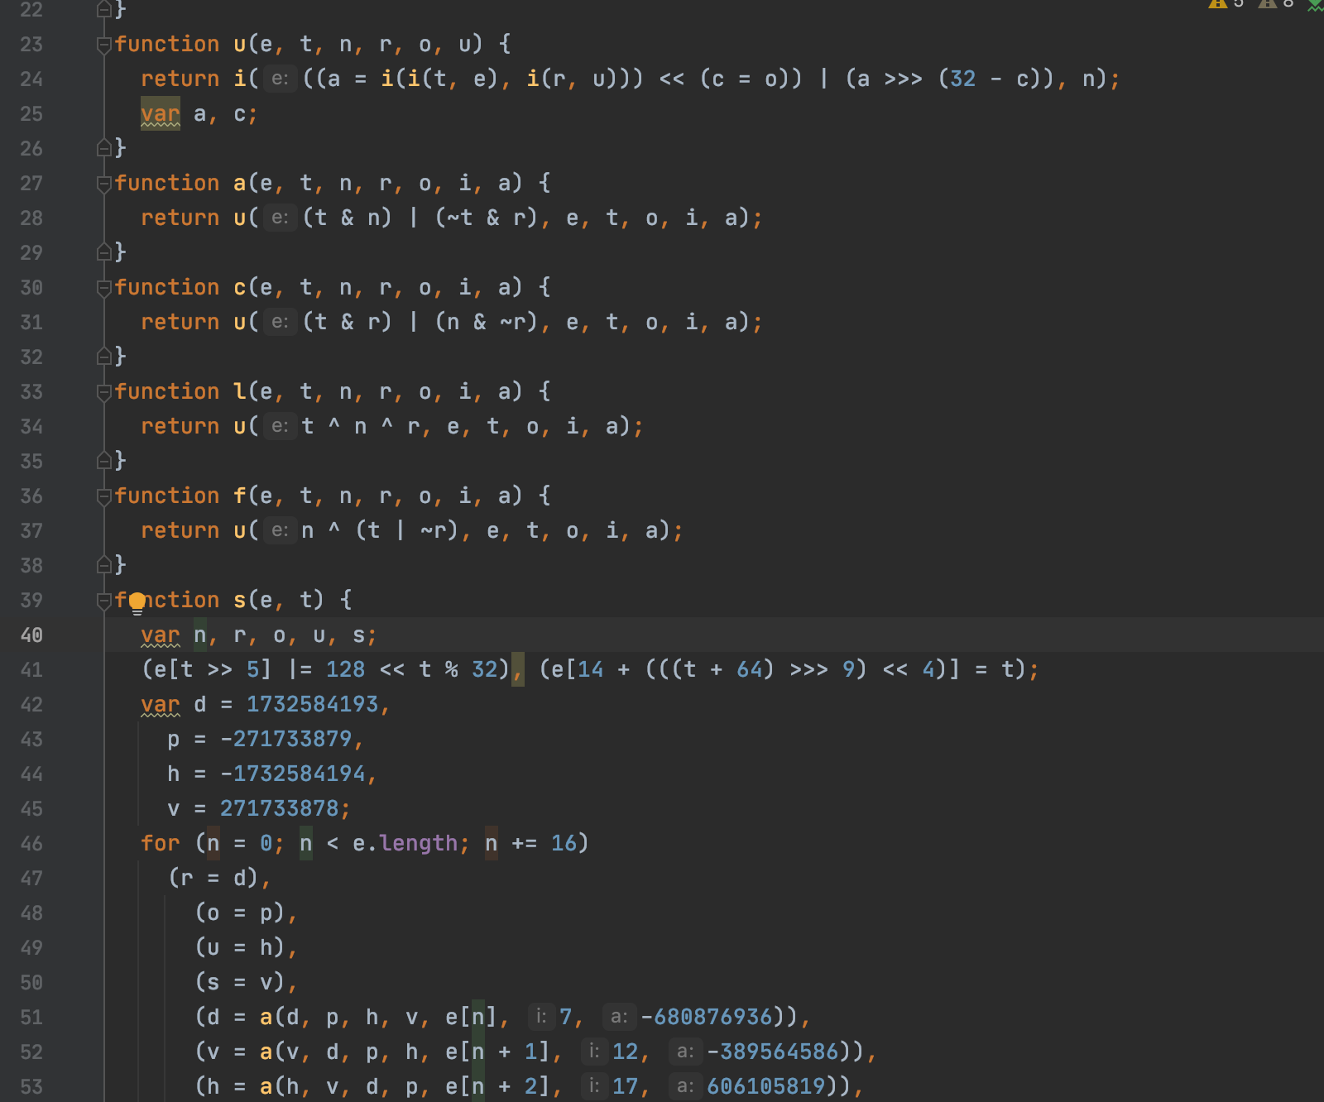
Task: Click the function name u on line 23
Action: pos(240,45)
